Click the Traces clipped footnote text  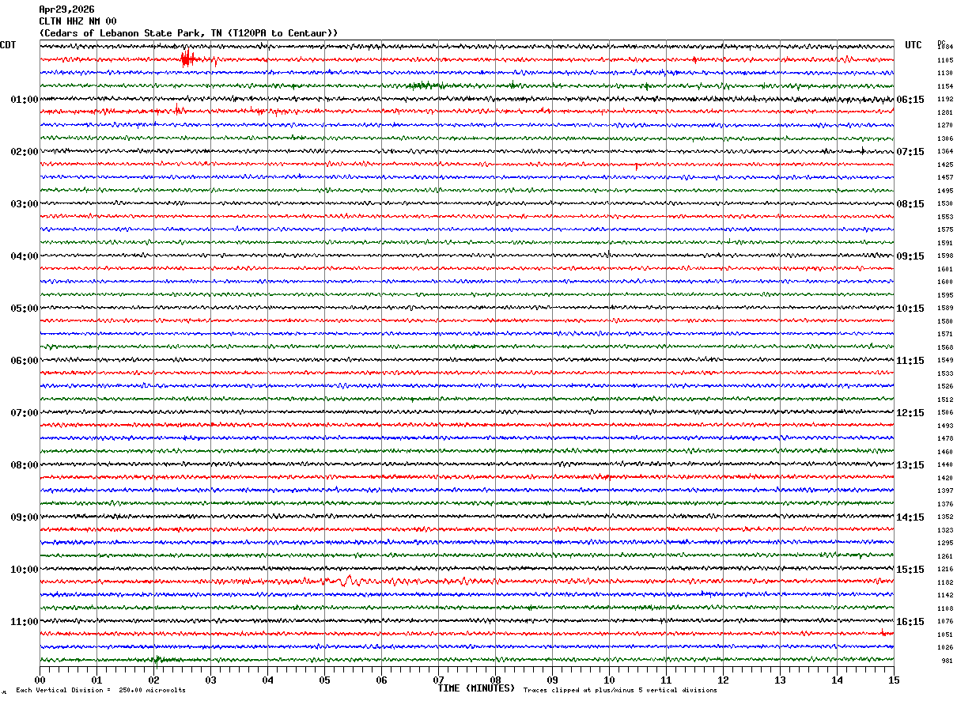click(620, 691)
